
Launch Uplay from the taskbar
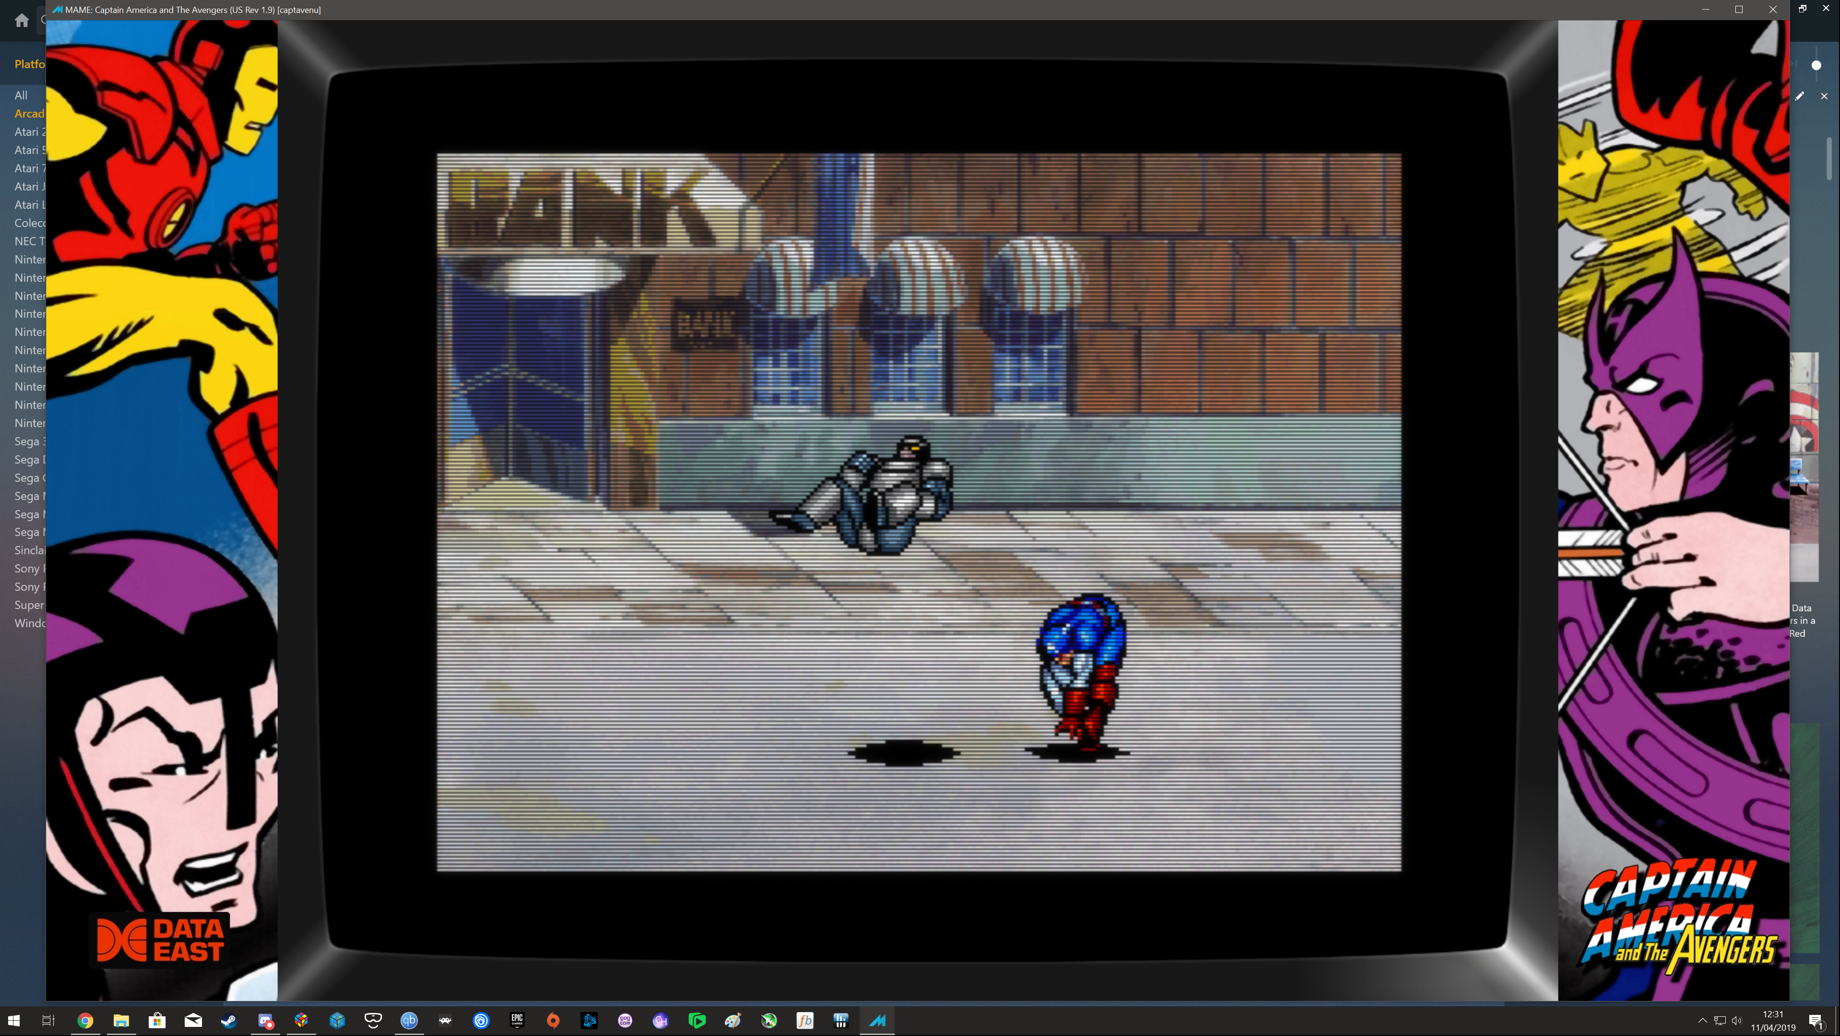[x=481, y=1020]
